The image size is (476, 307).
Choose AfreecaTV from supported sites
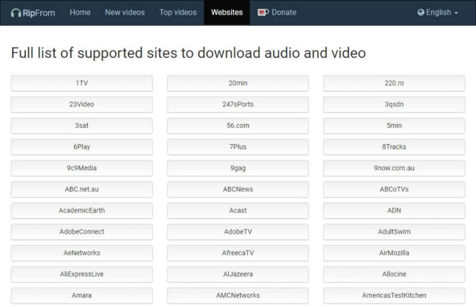pyautogui.click(x=237, y=253)
